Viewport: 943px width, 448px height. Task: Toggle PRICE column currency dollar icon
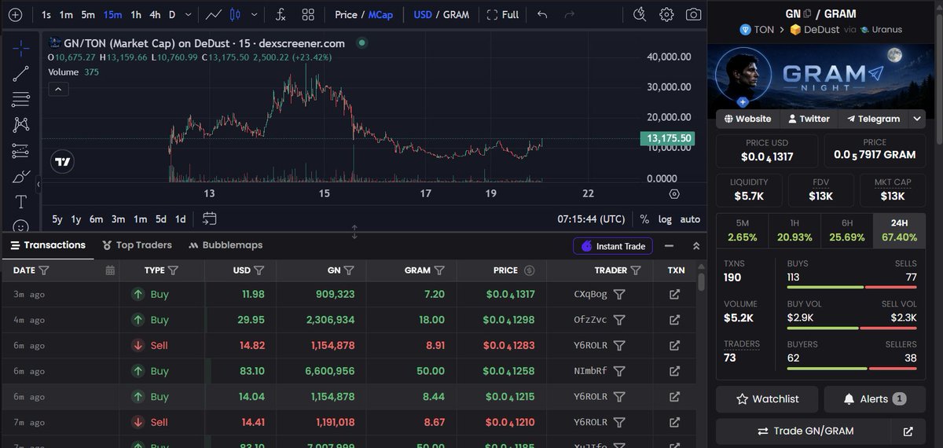529,270
